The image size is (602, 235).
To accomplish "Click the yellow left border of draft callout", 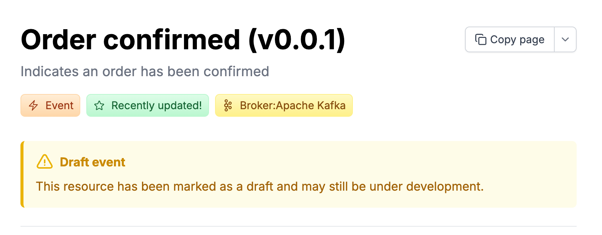I will pyautogui.click(x=22, y=174).
